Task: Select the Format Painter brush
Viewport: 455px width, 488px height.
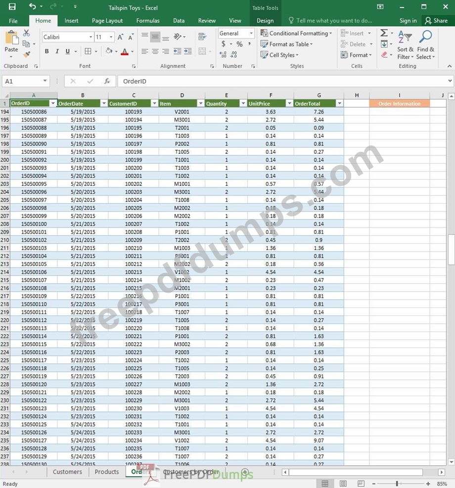Action: pos(27,55)
